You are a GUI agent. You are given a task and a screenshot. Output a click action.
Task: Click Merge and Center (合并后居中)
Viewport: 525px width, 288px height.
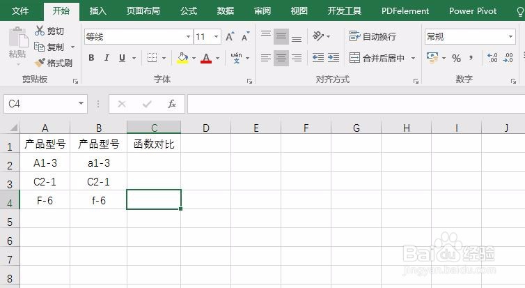point(377,58)
